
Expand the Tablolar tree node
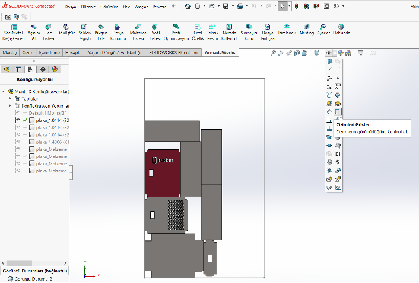coord(10,98)
